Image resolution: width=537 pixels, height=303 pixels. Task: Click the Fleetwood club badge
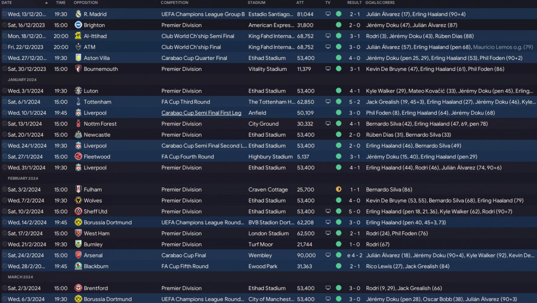click(x=78, y=157)
